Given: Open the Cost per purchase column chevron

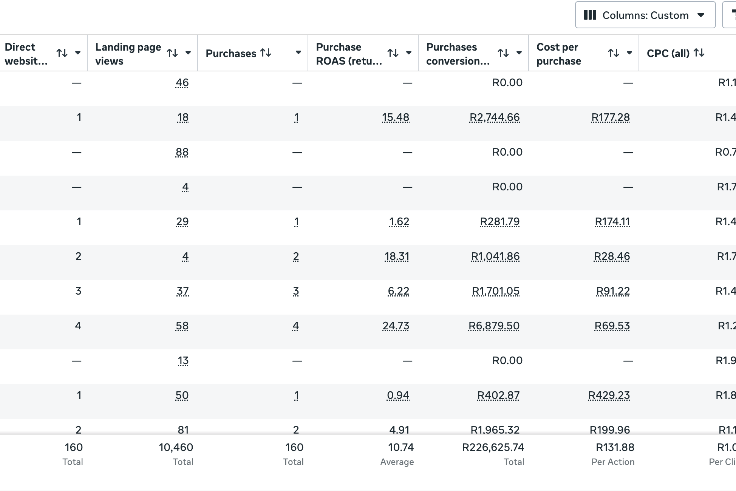Looking at the screenshot, I should [x=629, y=53].
